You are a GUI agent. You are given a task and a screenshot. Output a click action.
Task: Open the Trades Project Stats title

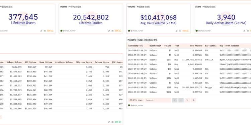tap(71, 7)
